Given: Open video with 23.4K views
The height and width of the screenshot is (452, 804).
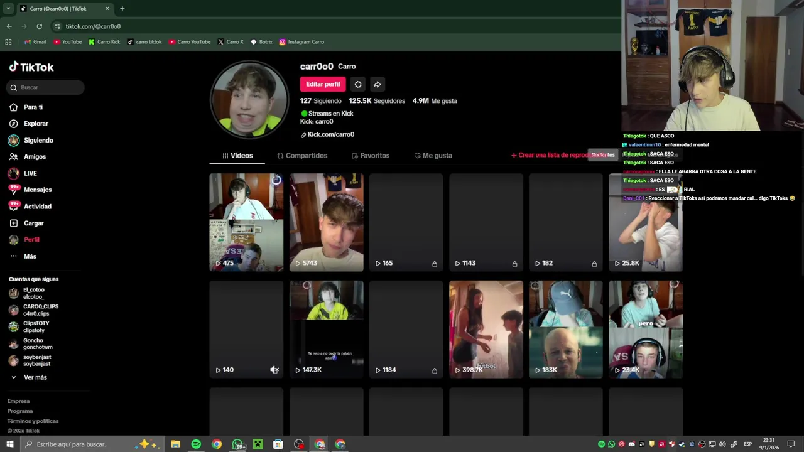Looking at the screenshot, I should [x=645, y=329].
